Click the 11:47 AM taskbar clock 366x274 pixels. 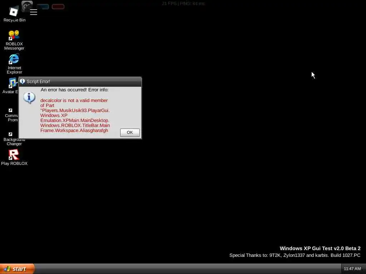click(352, 269)
